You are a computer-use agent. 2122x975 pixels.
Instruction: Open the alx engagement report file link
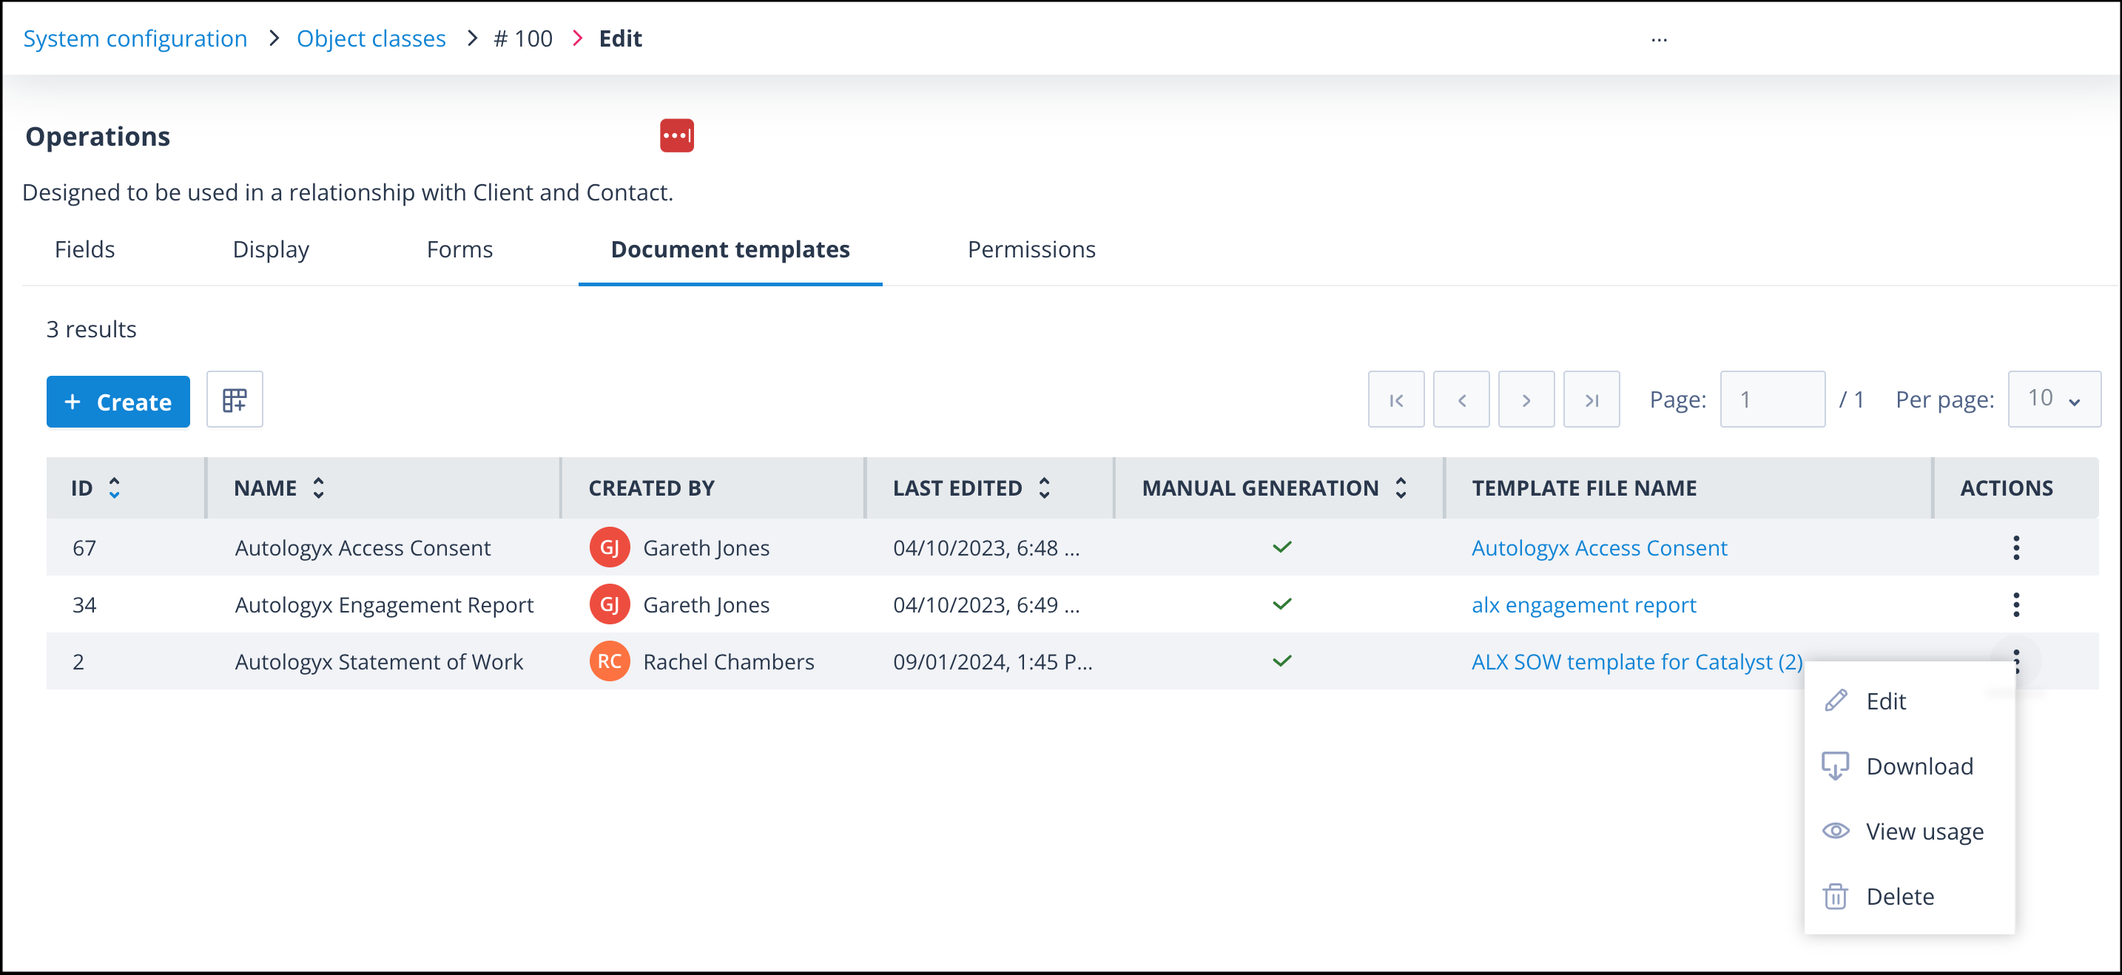coord(1583,605)
